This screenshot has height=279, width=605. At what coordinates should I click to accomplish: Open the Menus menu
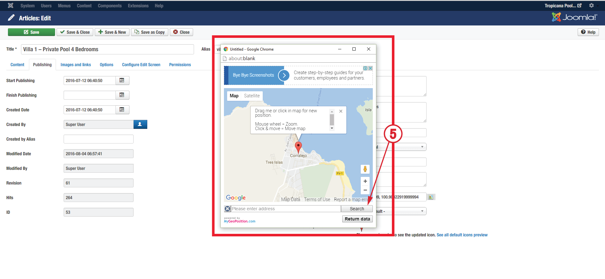[x=64, y=6]
